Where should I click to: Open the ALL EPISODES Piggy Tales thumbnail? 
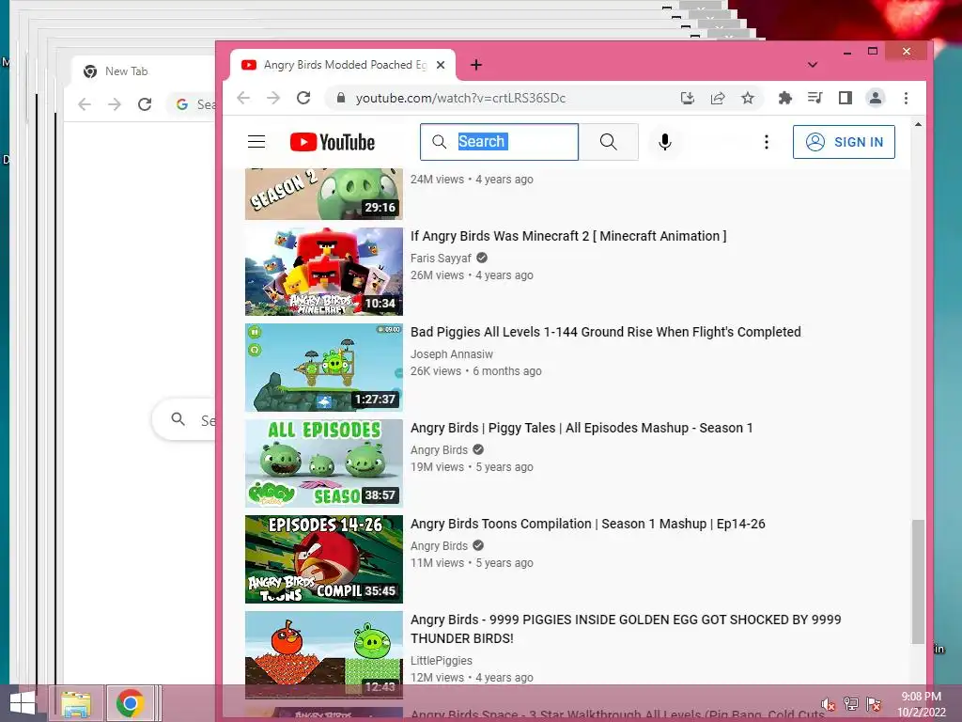pyautogui.click(x=324, y=463)
